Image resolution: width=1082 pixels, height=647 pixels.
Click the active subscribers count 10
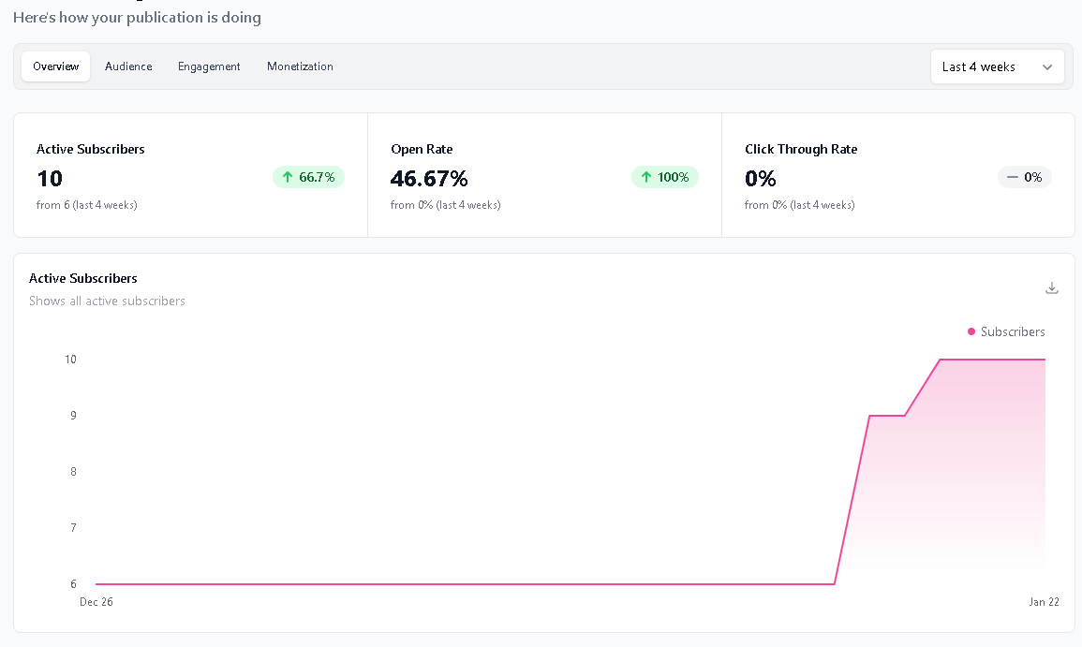click(50, 179)
